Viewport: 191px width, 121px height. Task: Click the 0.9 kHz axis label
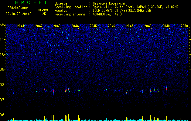tap(2, 70)
